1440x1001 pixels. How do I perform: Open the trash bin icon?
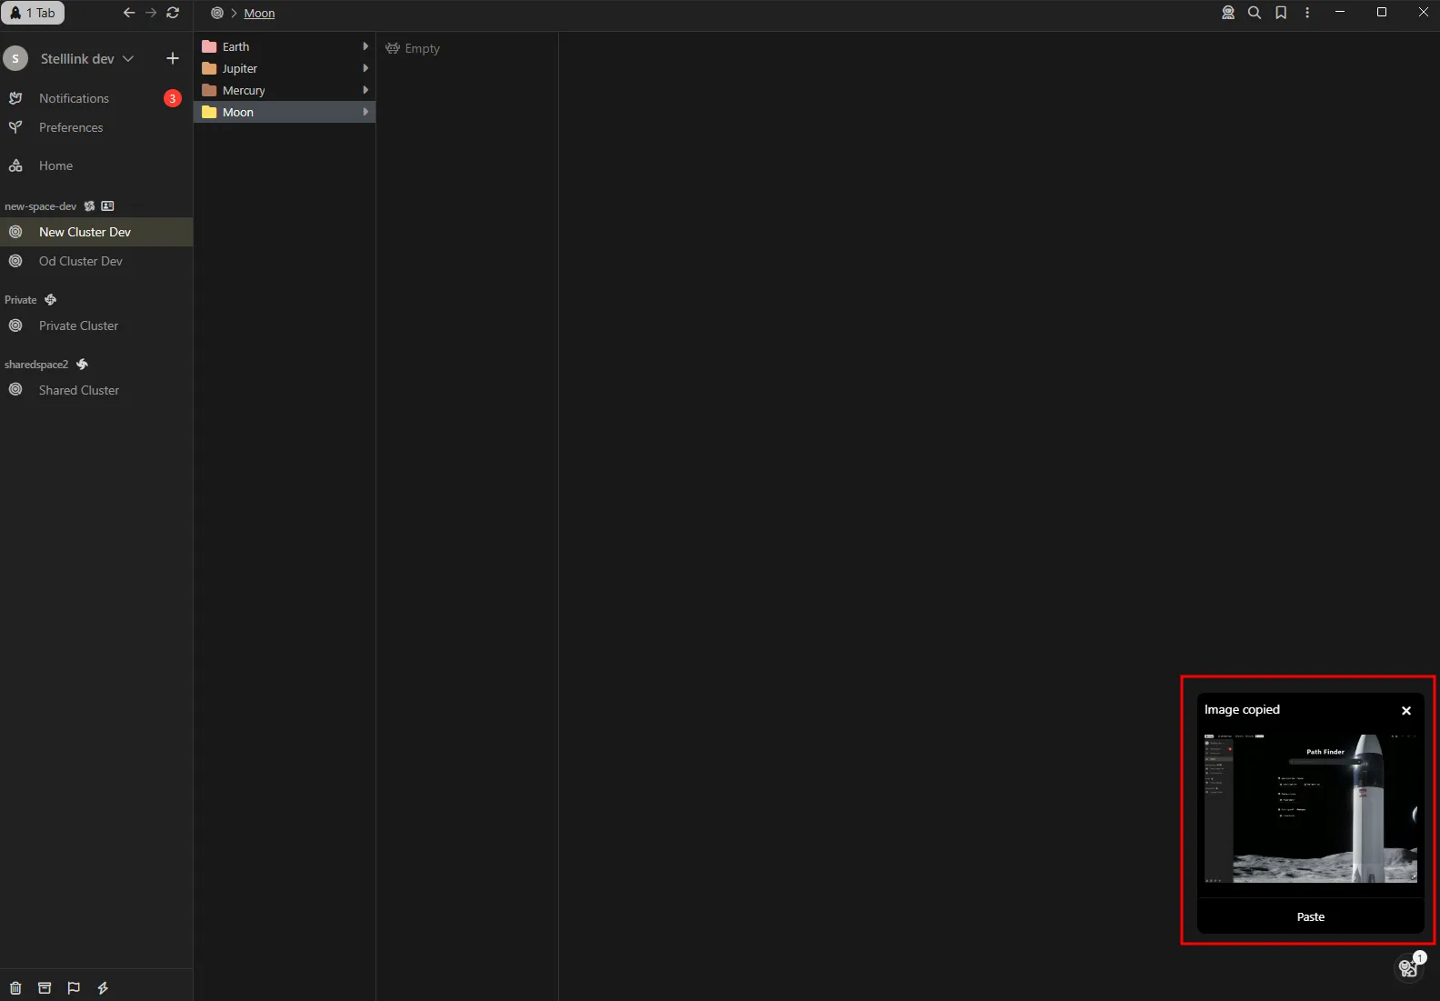(x=15, y=988)
